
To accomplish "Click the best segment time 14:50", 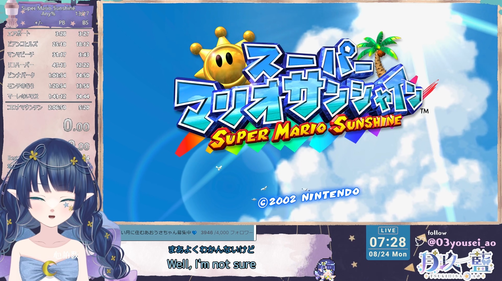I will click(x=83, y=76).
